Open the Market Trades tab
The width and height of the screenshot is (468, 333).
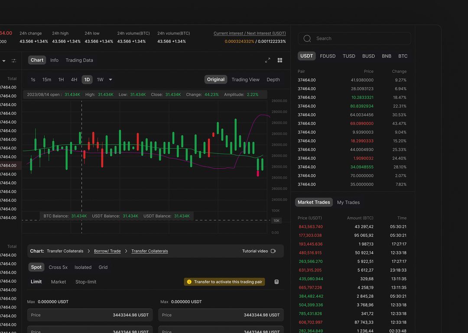point(314,202)
